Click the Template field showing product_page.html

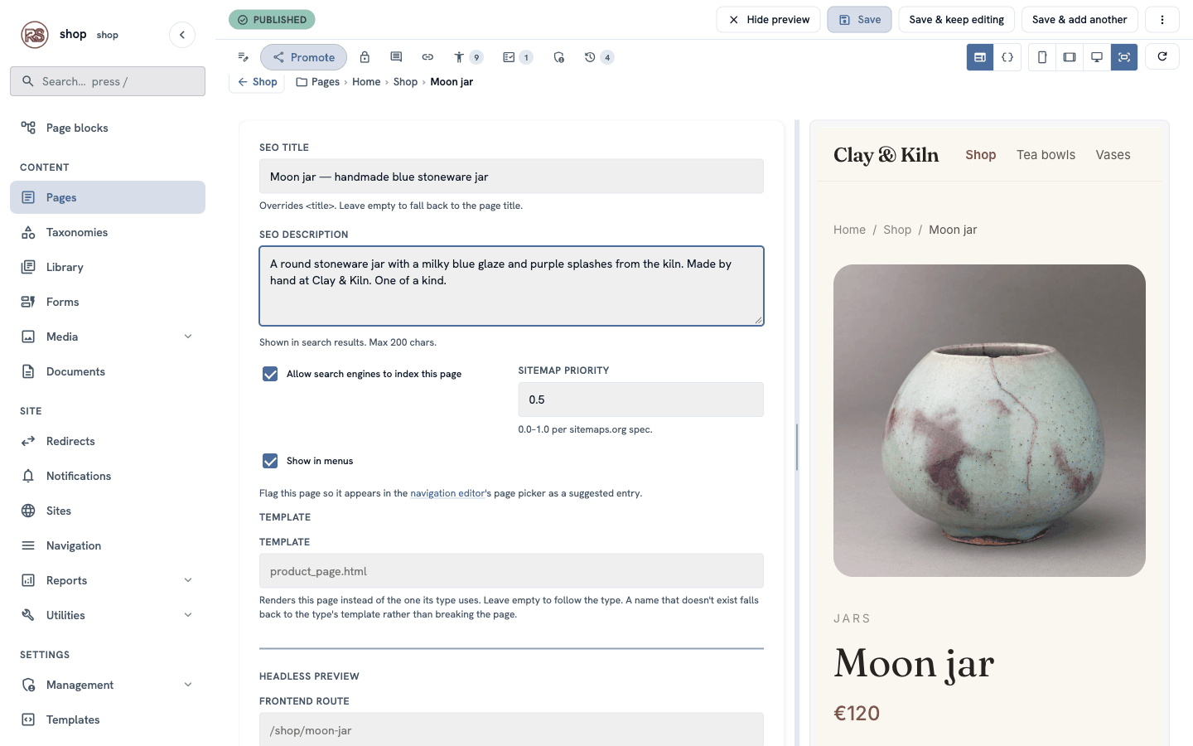point(511,571)
